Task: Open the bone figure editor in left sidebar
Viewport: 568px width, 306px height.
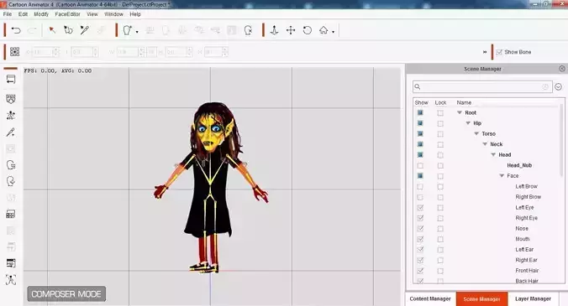Action: tap(11, 116)
